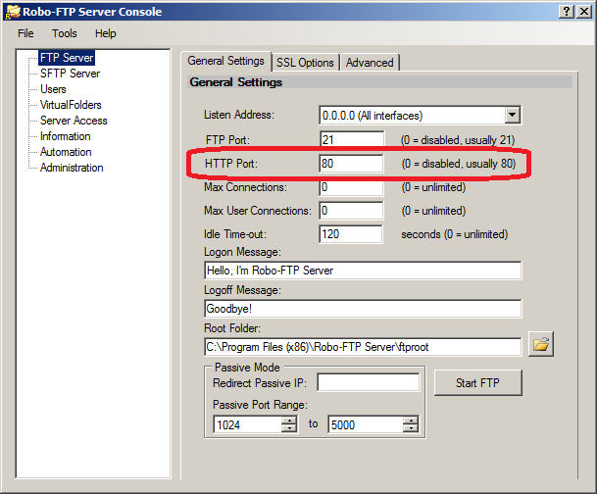Image resolution: width=597 pixels, height=494 pixels.
Task: Select Users in the tree
Action: pyautogui.click(x=53, y=89)
